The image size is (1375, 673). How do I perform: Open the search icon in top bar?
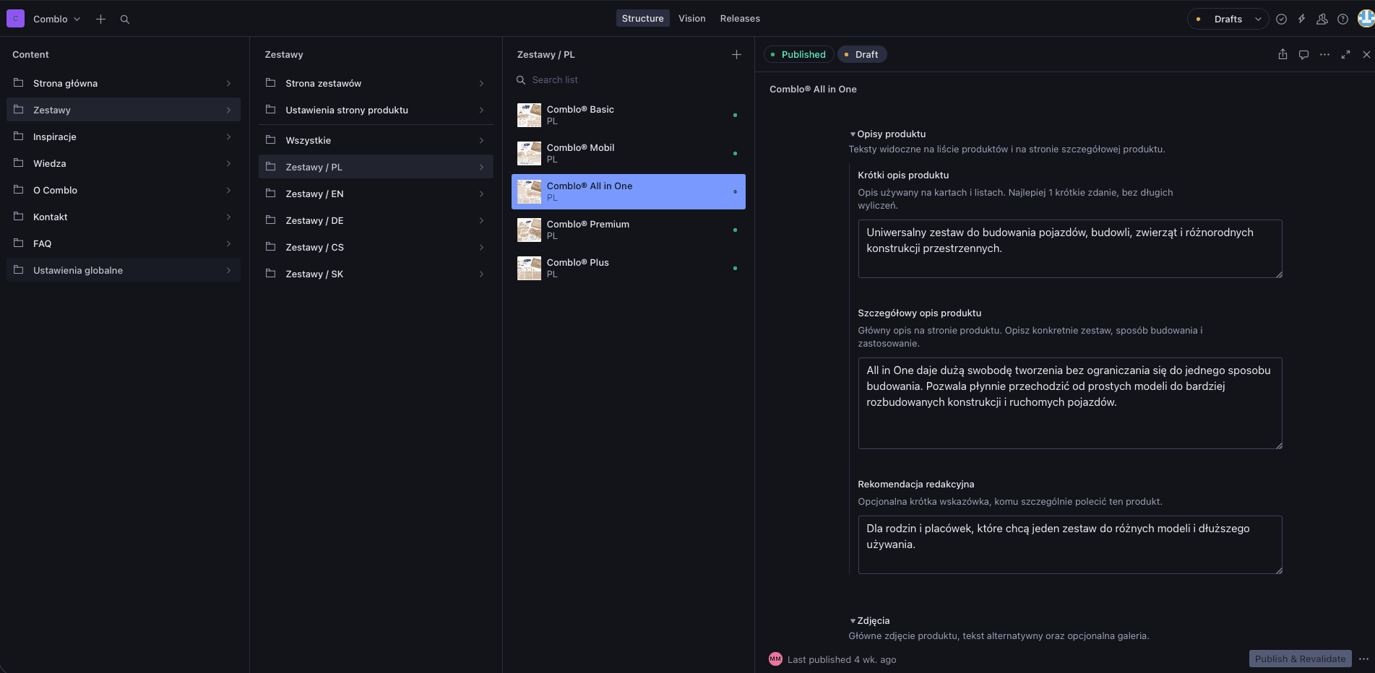tap(125, 19)
